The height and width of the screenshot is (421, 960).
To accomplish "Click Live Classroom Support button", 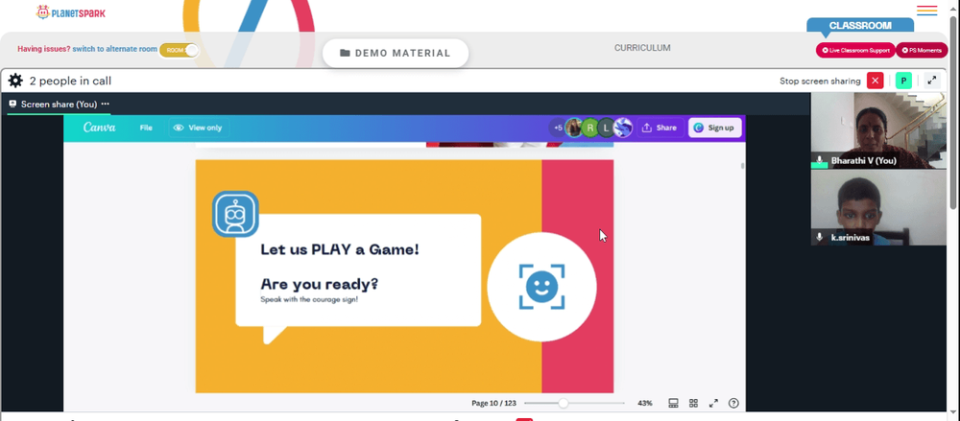I will [x=855, y=50].
